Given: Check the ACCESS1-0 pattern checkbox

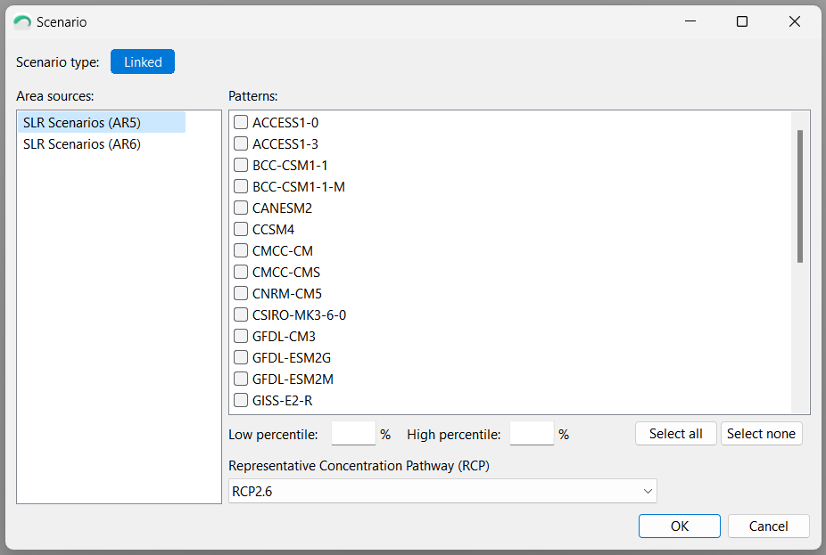Looking at the screenshot, I should click(x=241, y=122).
